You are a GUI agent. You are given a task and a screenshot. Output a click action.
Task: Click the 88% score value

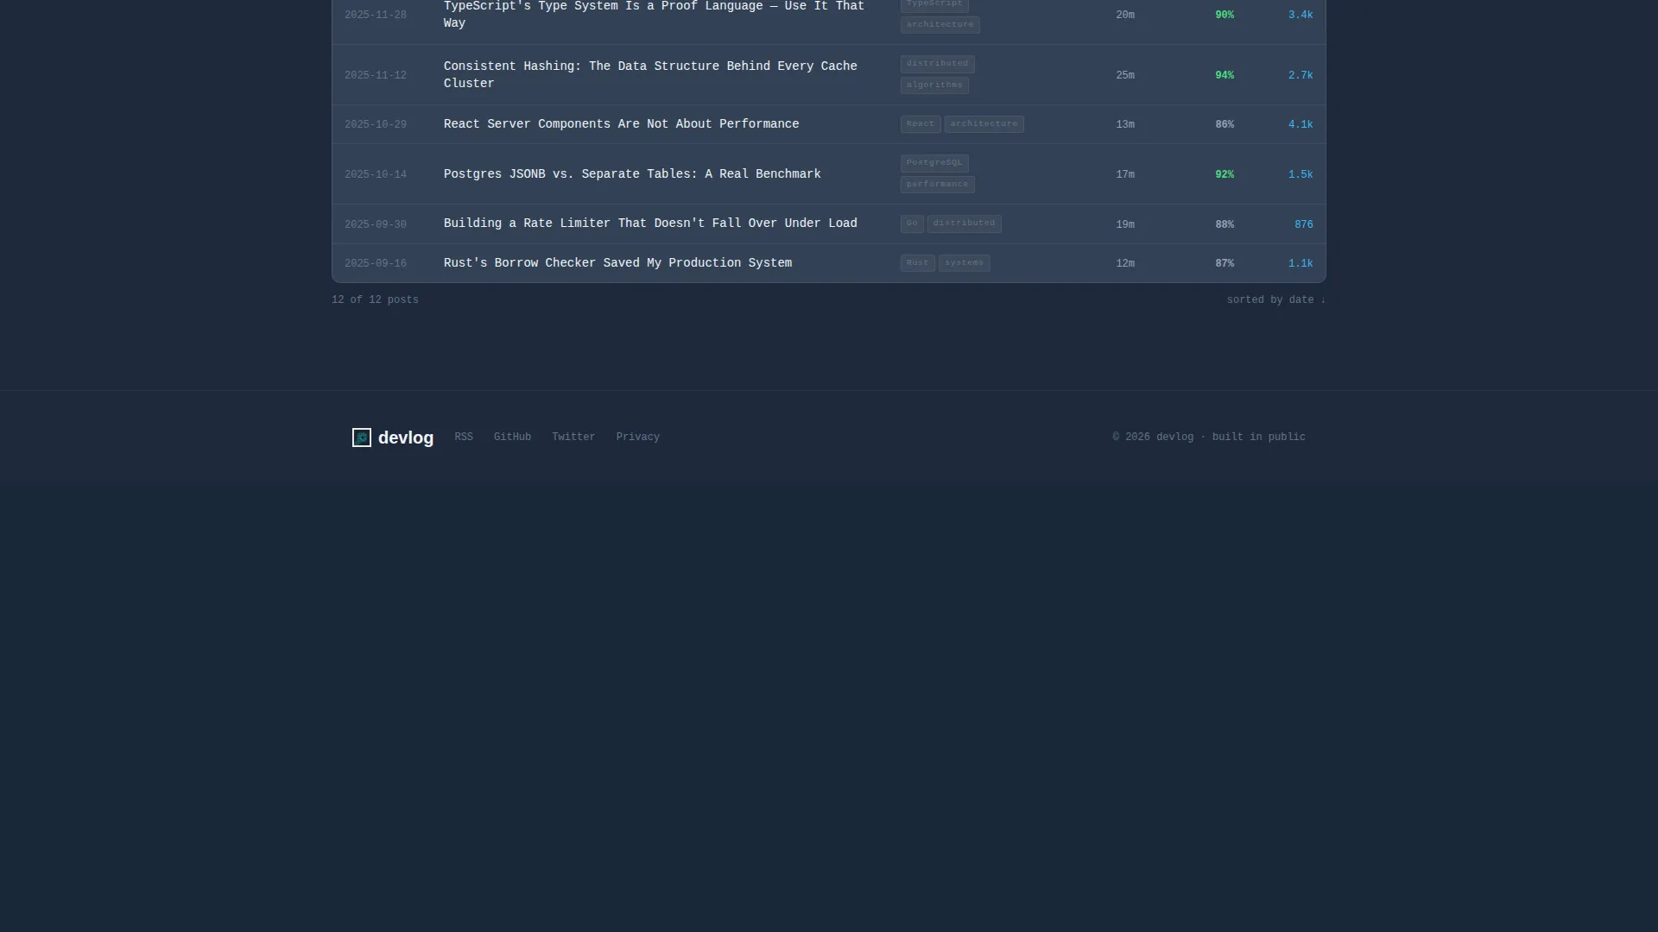click(x=1225, y=225)
